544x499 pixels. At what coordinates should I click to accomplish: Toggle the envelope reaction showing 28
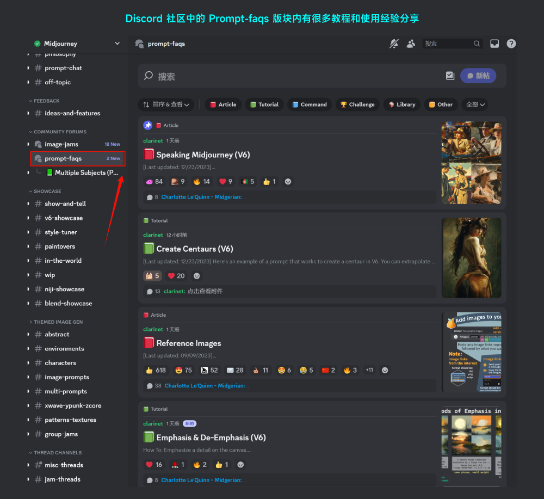tap(235, 370)
